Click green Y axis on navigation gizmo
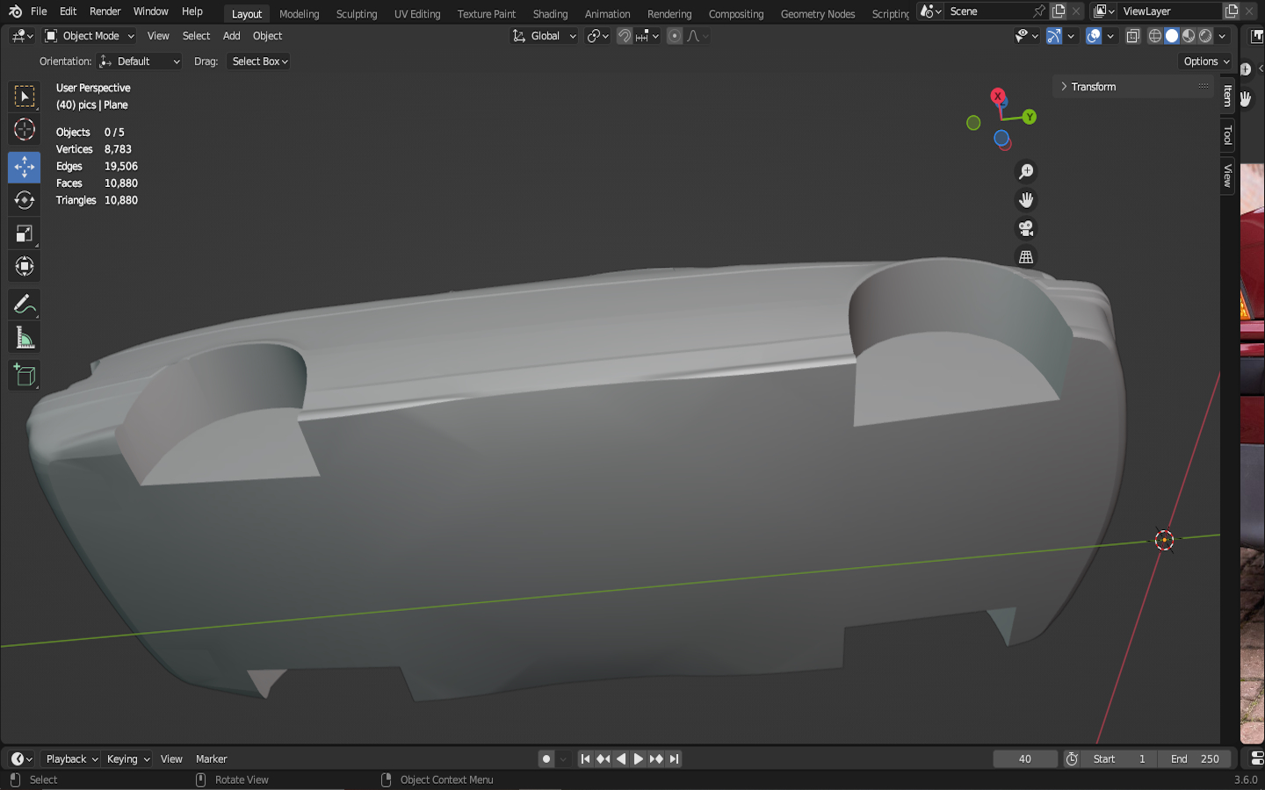The image size is (1265, 790). pos(1030,117)
